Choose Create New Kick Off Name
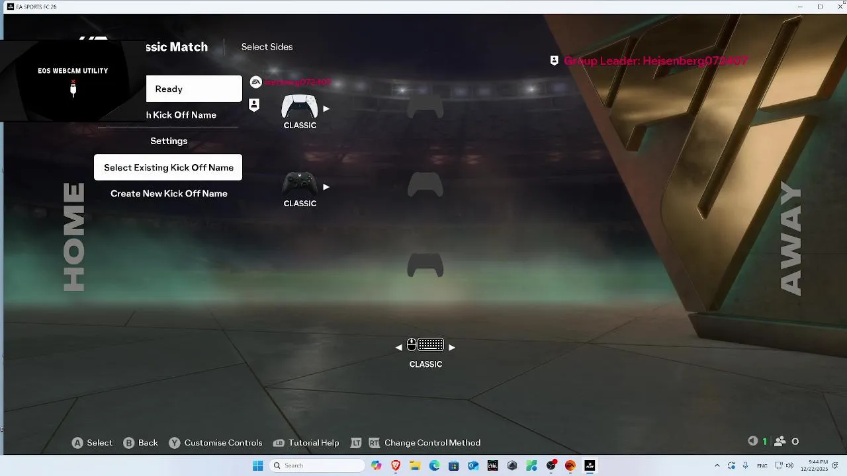 [x=169, y=194]
